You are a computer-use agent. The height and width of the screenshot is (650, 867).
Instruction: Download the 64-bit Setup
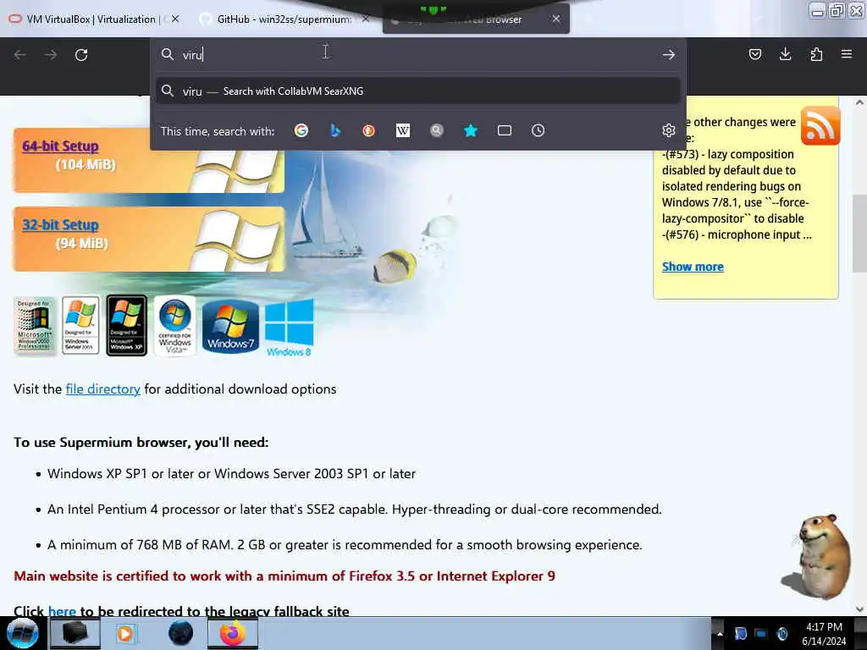pyautogui.click(x=60, y=146)
